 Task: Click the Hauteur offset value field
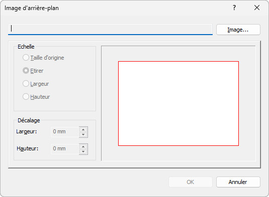pos(65,149)
